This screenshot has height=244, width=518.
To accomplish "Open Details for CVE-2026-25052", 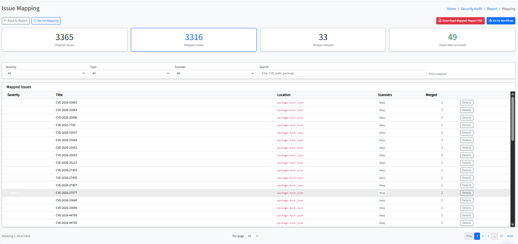I will point(467,148).
